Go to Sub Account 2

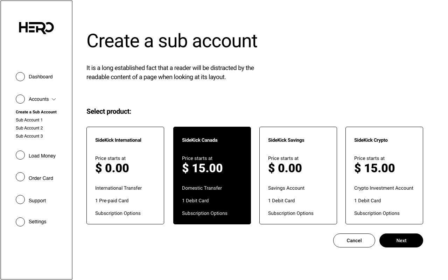(29, 128)
